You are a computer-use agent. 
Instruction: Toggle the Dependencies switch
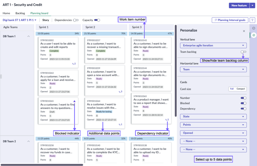pyautogui.click(x=76, y=20)
